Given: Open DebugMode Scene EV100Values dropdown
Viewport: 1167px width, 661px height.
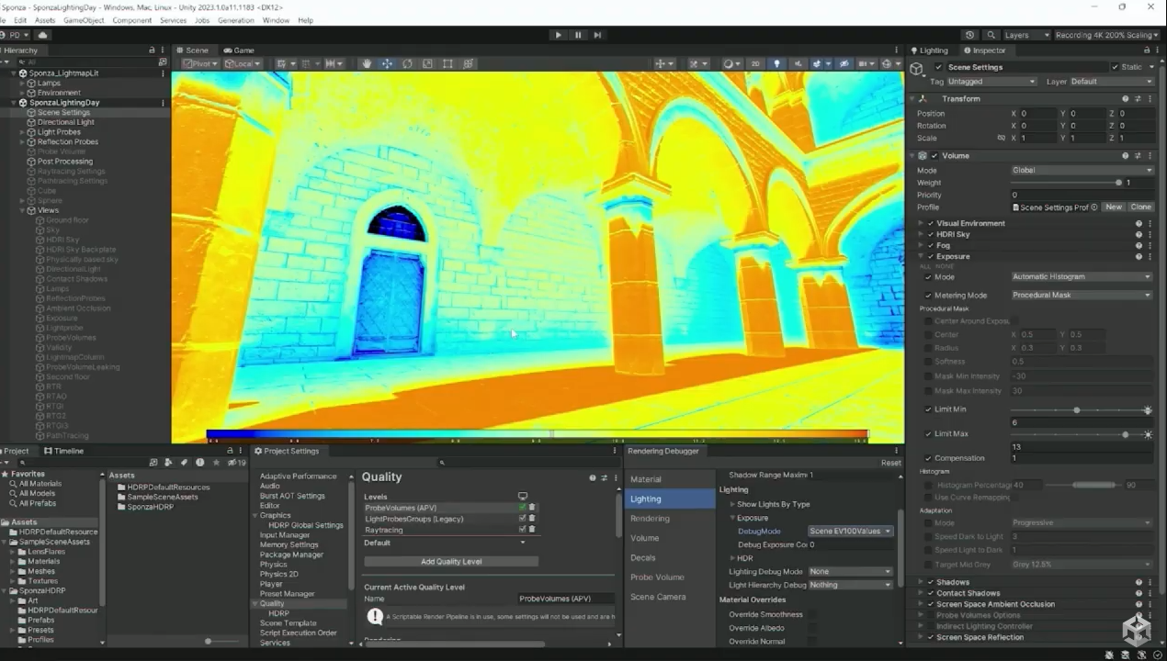Looking at the screenshot, I should point(850,531).
